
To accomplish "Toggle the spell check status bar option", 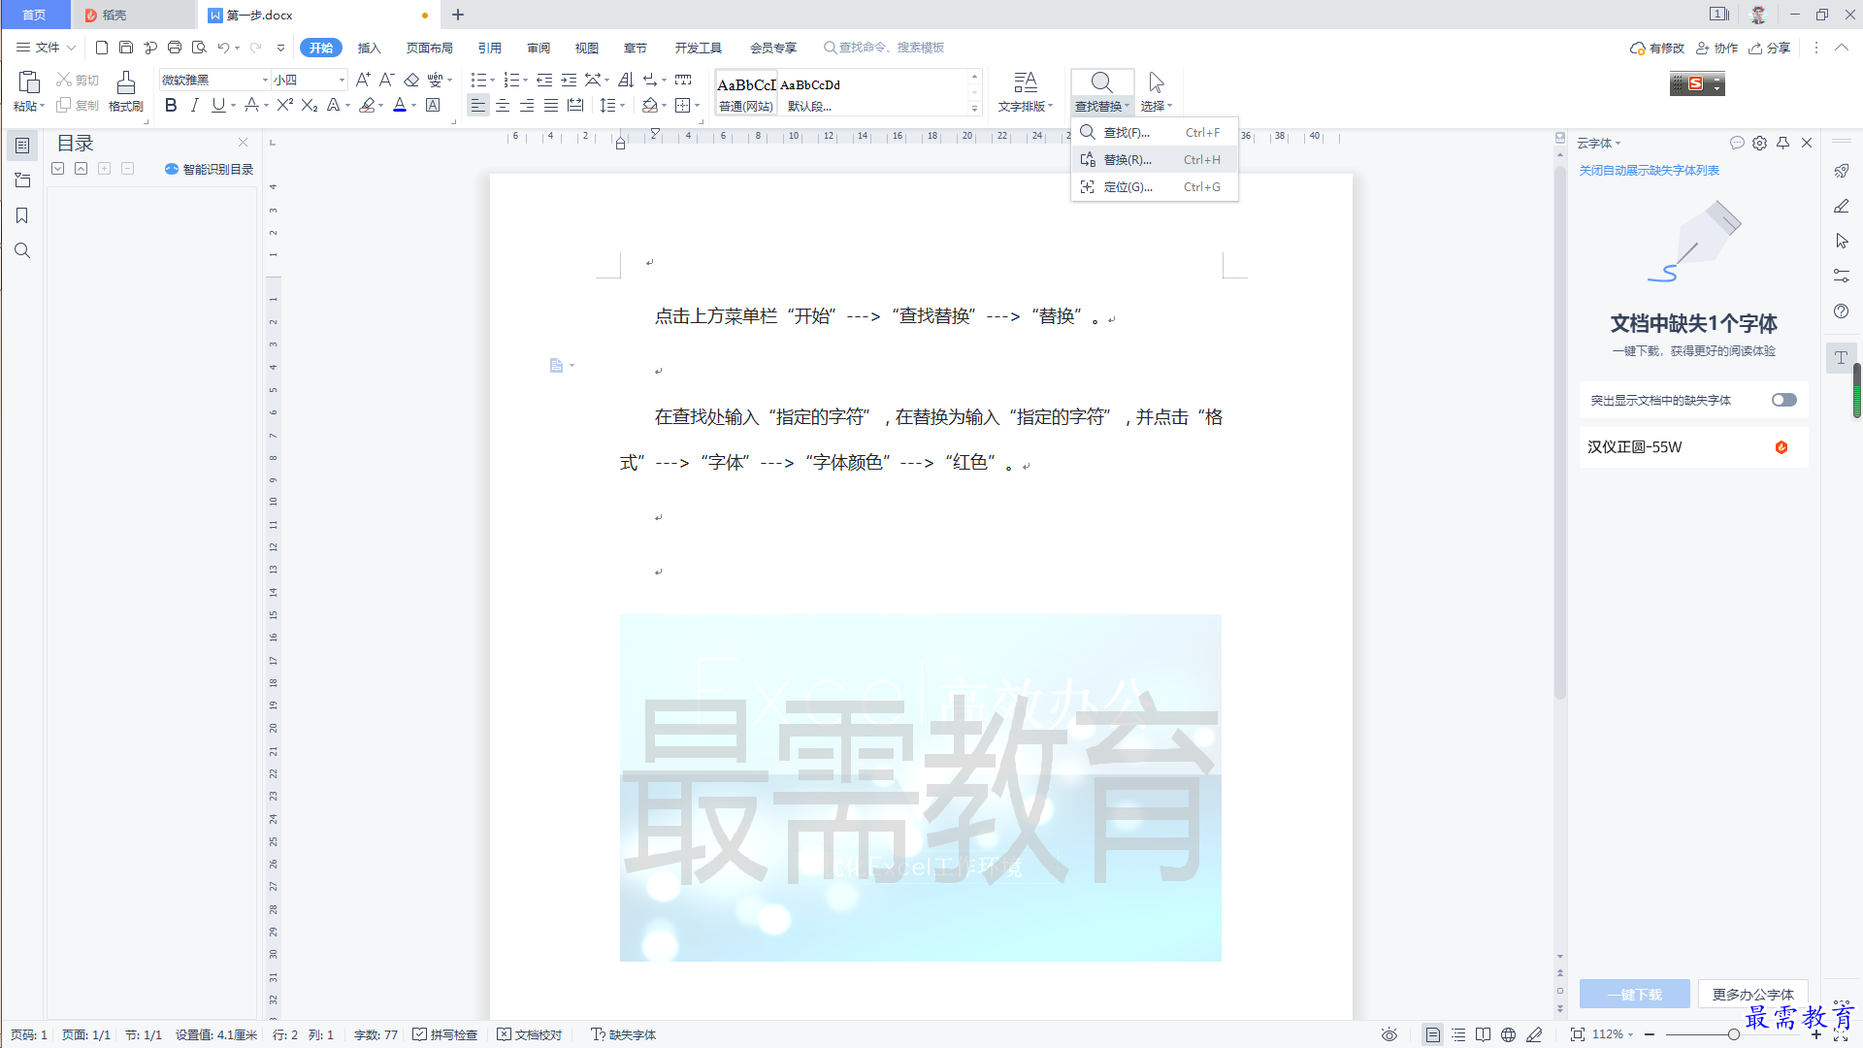I will [445, 1034].
